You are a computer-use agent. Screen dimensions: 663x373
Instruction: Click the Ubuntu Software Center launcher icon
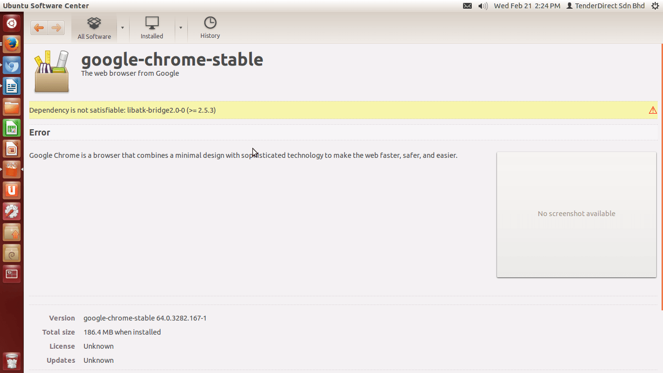pyautogui.click(x=12, y=170)
